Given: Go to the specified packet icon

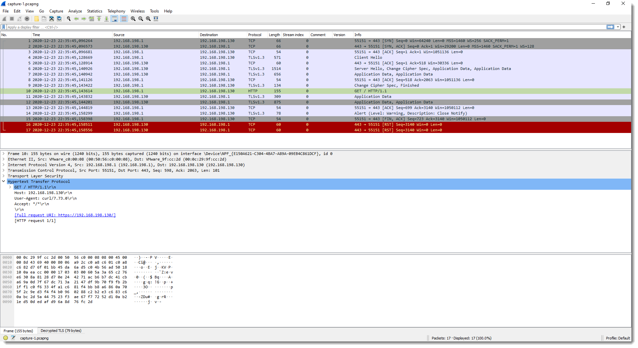Looking at the screenshot, I should click(x=91, y=19).
